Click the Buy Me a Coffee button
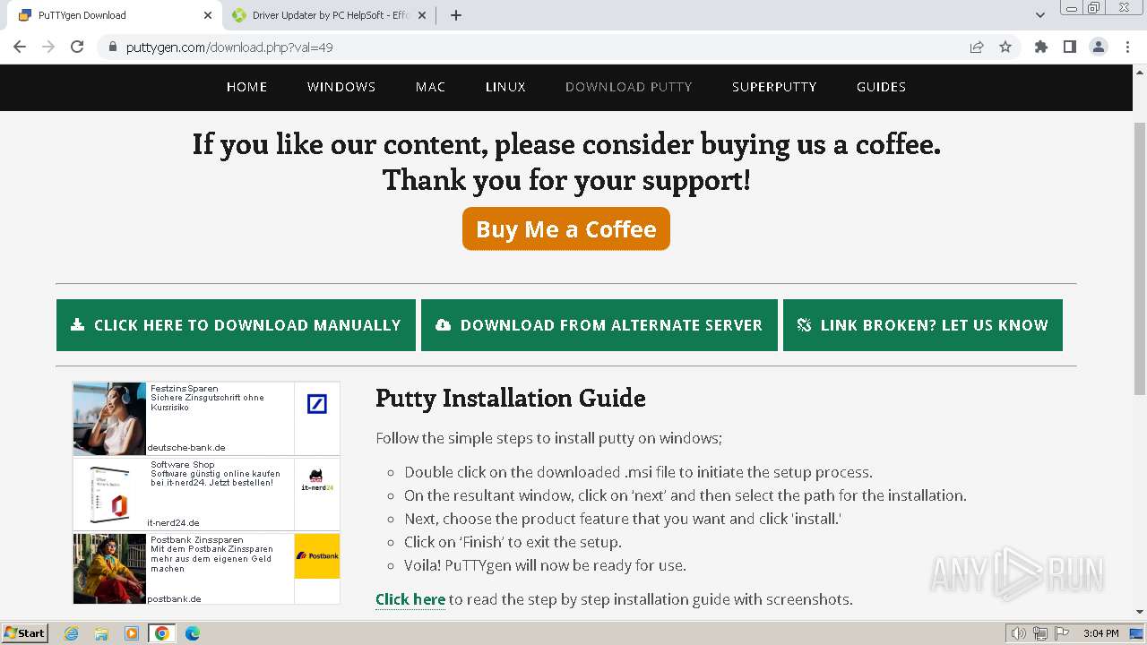Viewport: 1147px width, 645px height. (x=566, y=228)
